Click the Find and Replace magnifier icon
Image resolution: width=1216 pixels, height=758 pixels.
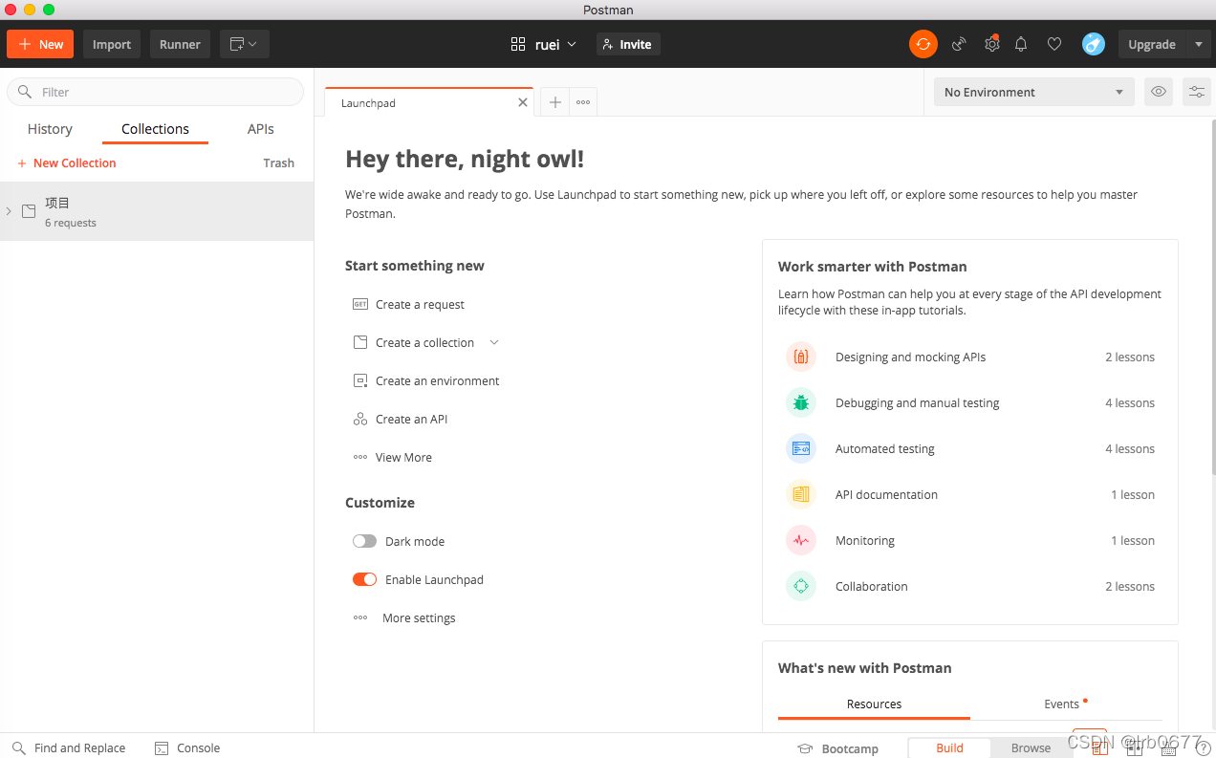19,747
